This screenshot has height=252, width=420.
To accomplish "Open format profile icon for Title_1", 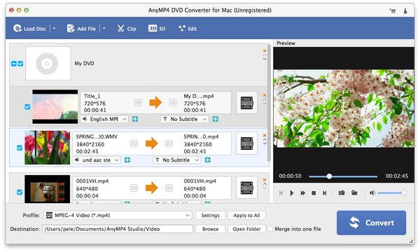I will 246,103.
